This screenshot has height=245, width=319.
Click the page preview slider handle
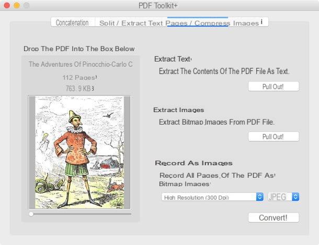click(31, 214)
